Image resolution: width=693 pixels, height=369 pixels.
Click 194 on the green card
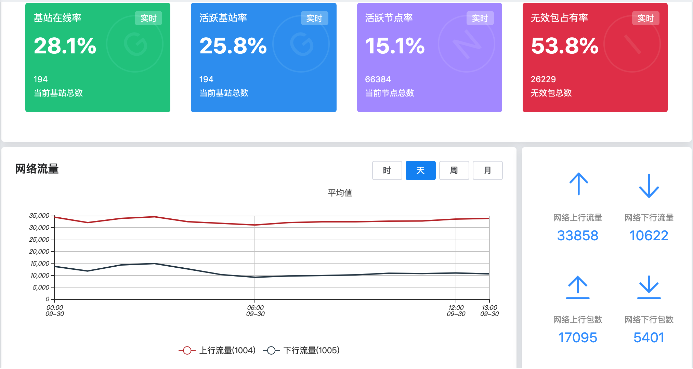click(40, 79)
